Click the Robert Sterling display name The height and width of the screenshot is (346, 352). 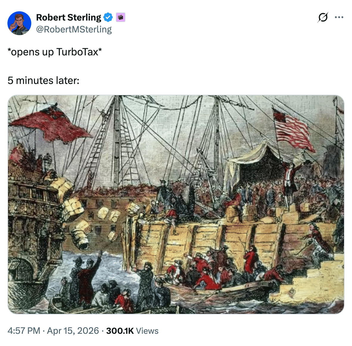point(69,17)
